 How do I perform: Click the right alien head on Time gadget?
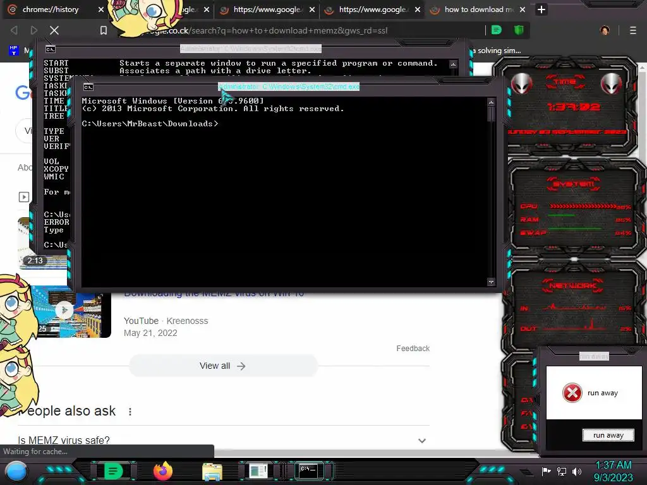coord(611,84)
